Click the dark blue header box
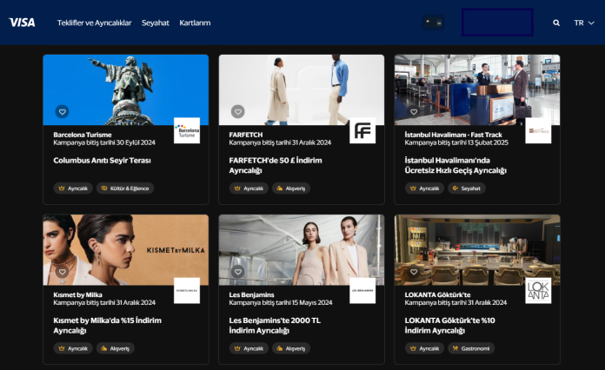The width and height of the screenshot is (605, 370). pos(497,23)
